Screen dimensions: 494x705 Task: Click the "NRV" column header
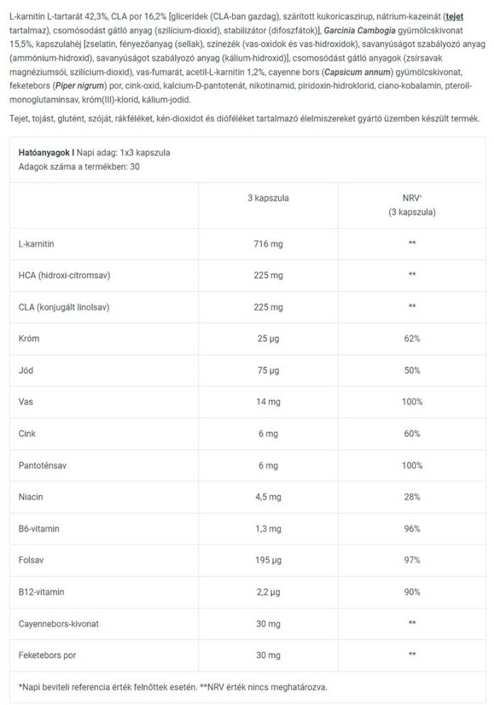(411, 198)
